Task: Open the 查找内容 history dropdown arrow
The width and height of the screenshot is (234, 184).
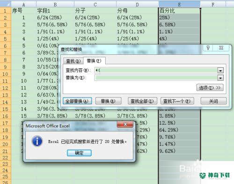Action: 220,70
